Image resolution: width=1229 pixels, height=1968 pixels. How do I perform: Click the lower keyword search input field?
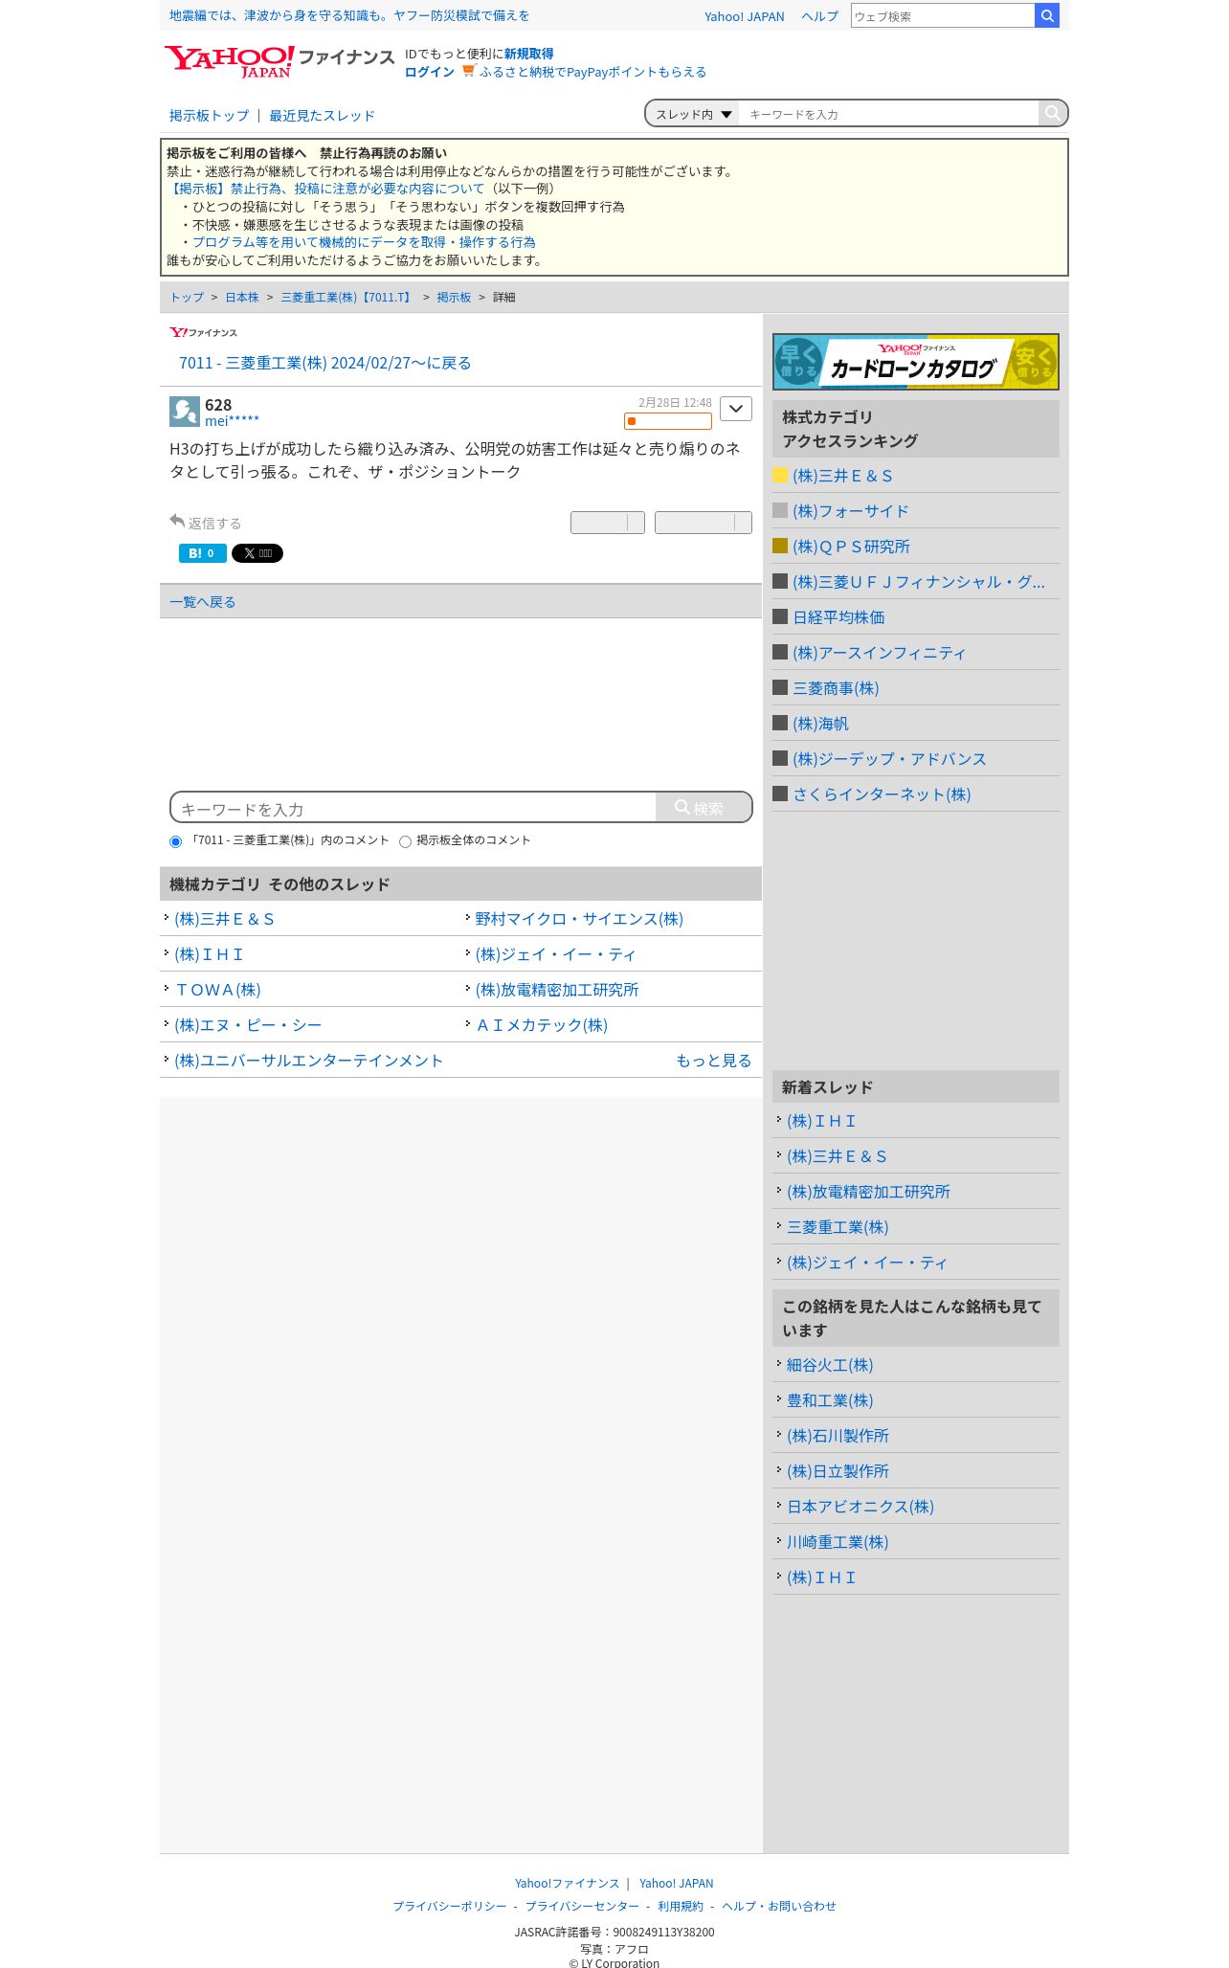pos(413,808)
